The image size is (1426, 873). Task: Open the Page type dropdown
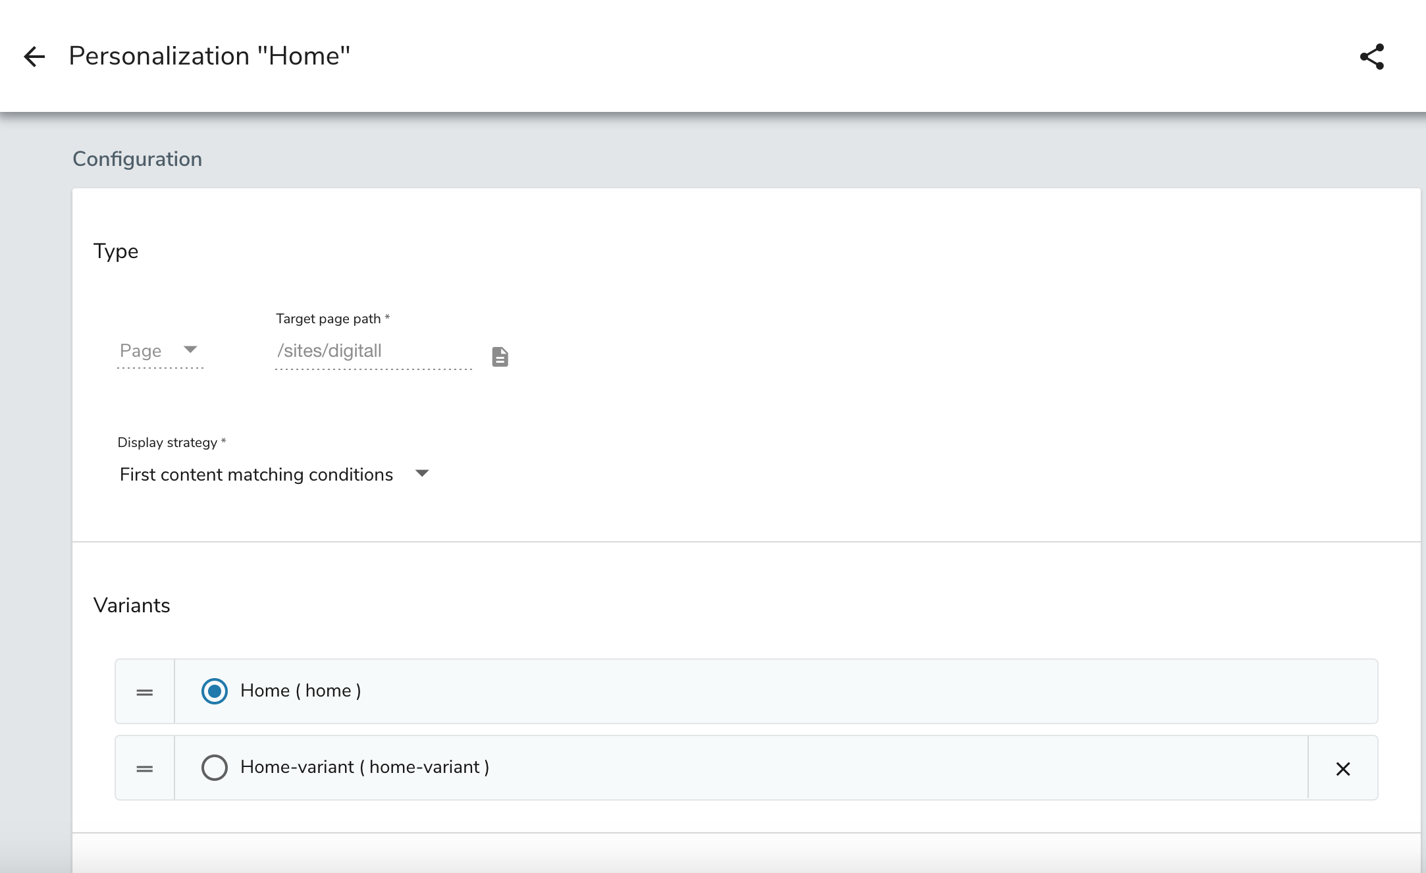[160, 350]
